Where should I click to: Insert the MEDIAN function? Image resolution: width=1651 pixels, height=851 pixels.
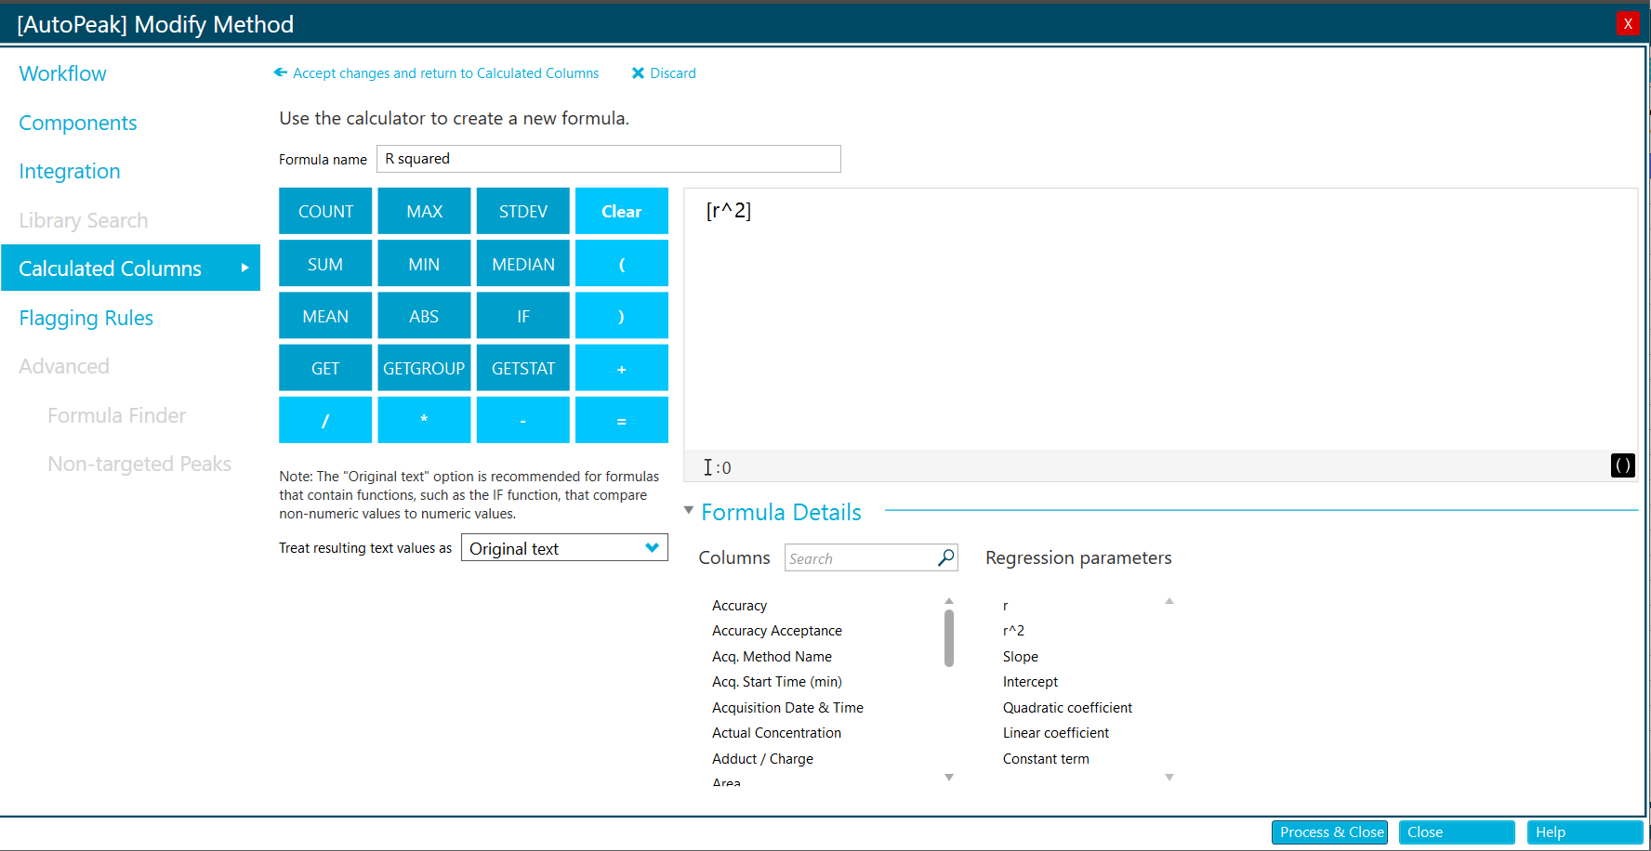pos(522,264)
